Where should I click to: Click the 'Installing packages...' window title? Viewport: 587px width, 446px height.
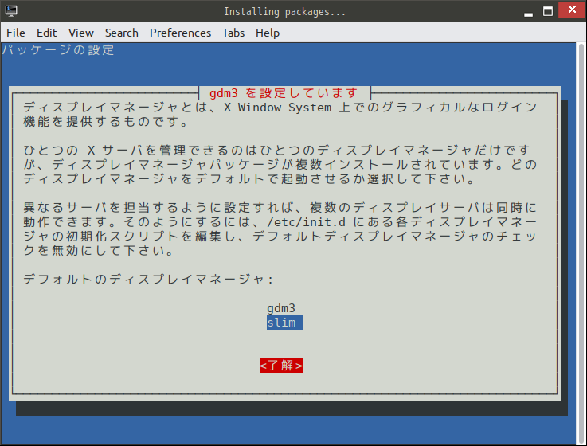284,12
